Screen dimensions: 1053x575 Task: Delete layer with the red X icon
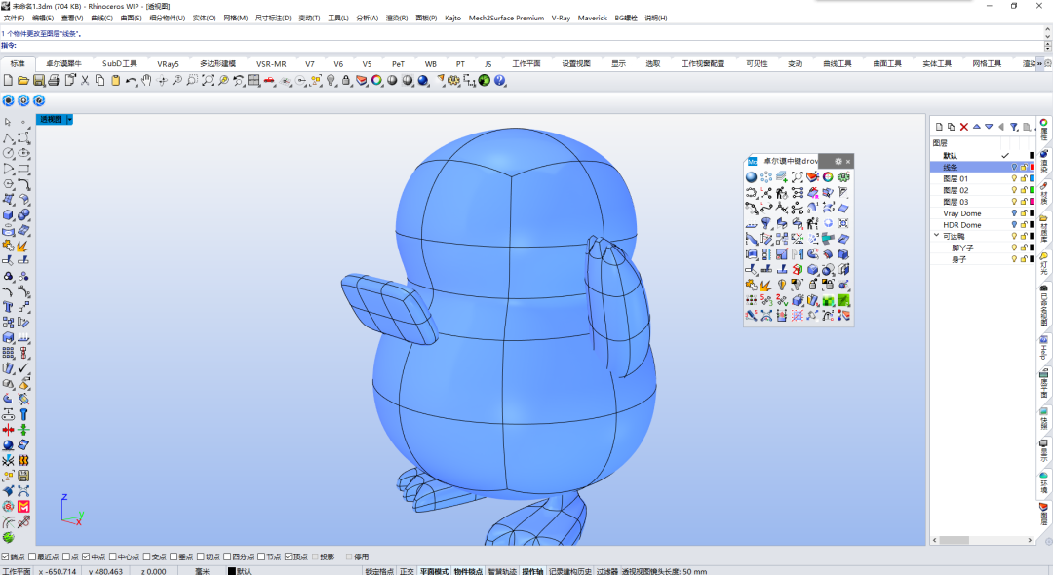(963, 127)
